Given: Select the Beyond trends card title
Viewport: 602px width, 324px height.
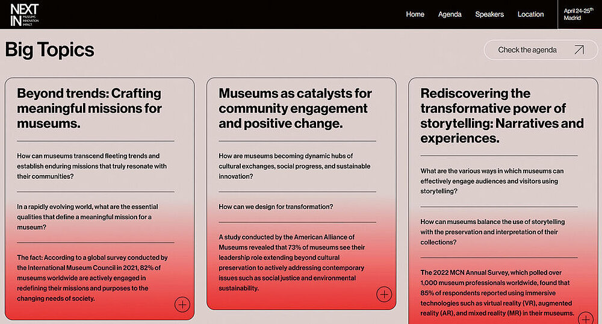Looking at the screenshot, I should [89, 108].
